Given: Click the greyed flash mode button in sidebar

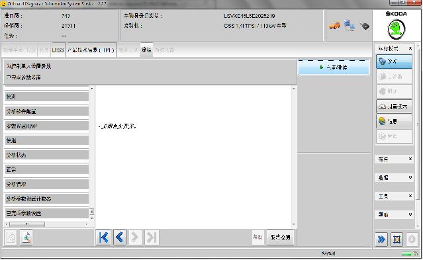Looking at the screenshot, I should 394,91.
